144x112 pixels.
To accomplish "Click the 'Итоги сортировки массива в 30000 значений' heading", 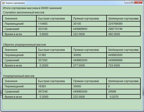I will coord(32,8).
